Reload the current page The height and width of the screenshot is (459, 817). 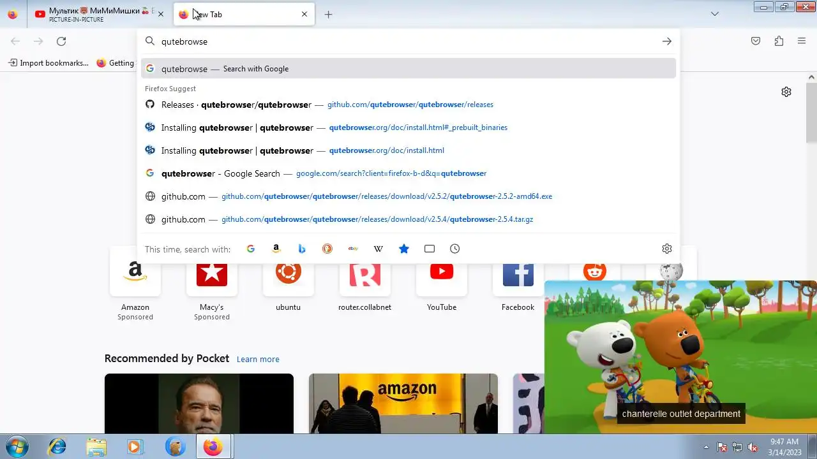click(x=61, y=41)
